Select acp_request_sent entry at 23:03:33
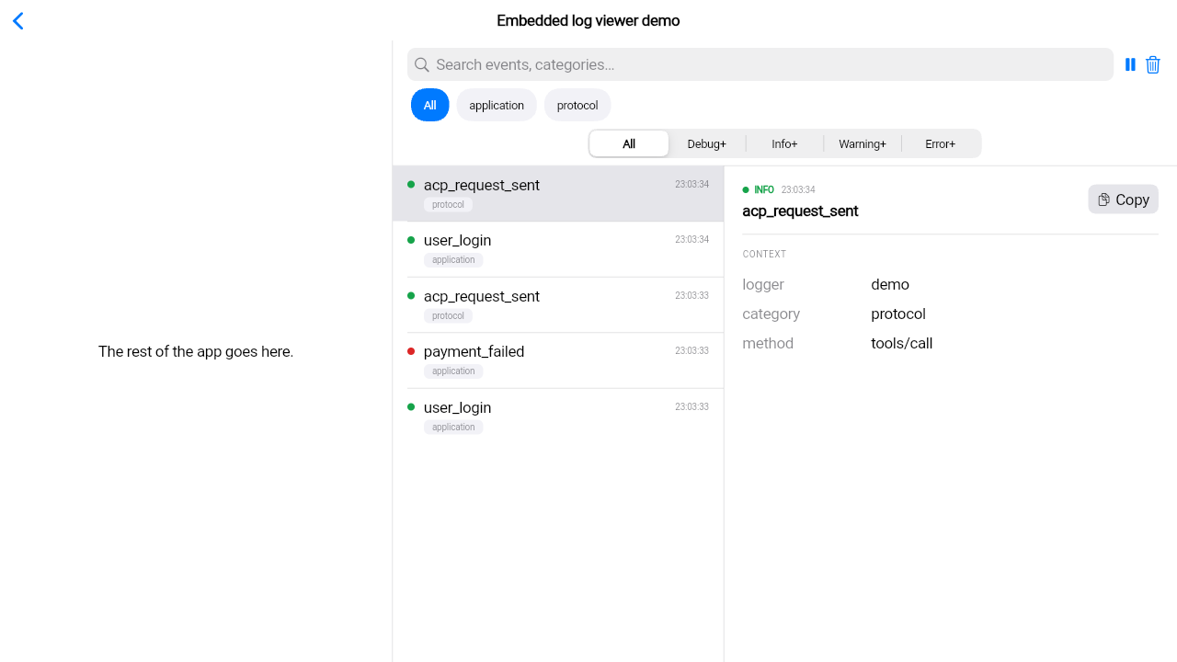The image size is (1177, 662). click(x=558, y=305)
